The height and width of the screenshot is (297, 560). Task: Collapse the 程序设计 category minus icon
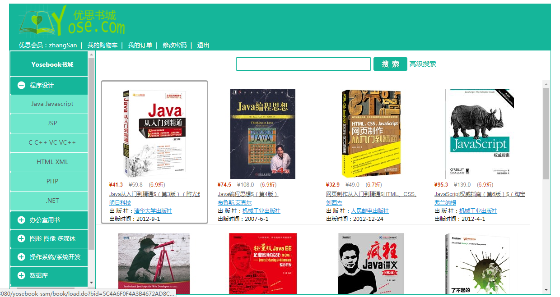click(21, 85)
